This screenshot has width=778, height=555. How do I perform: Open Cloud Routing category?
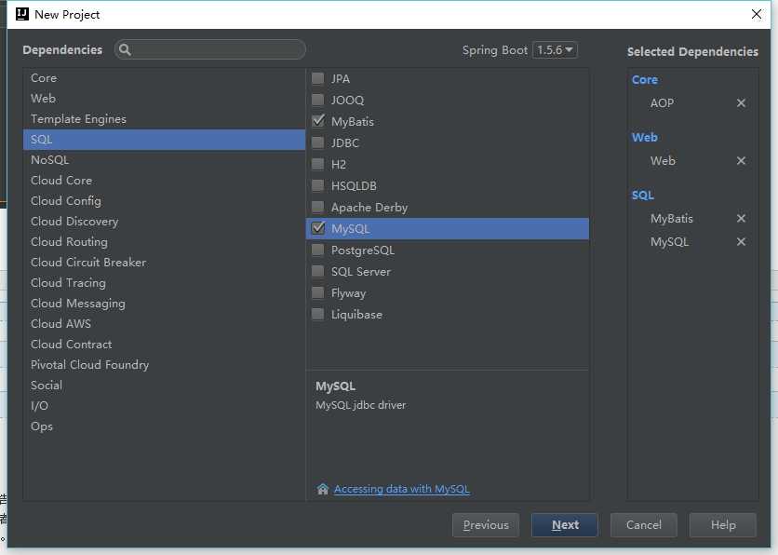(x=164, y=242)
